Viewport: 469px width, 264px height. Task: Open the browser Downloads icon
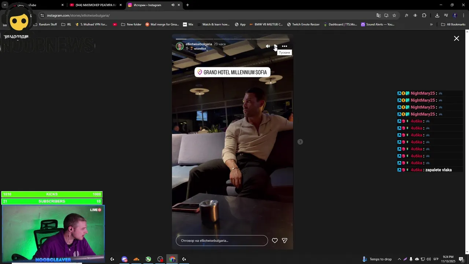pyautogui.click(x=437, y=15)
